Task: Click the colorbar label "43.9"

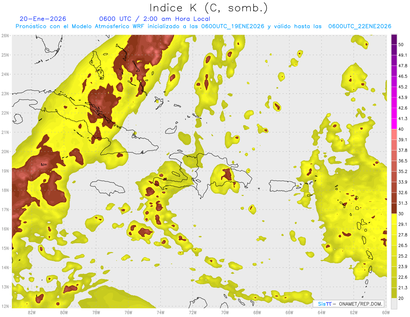Action: (402, 97)
